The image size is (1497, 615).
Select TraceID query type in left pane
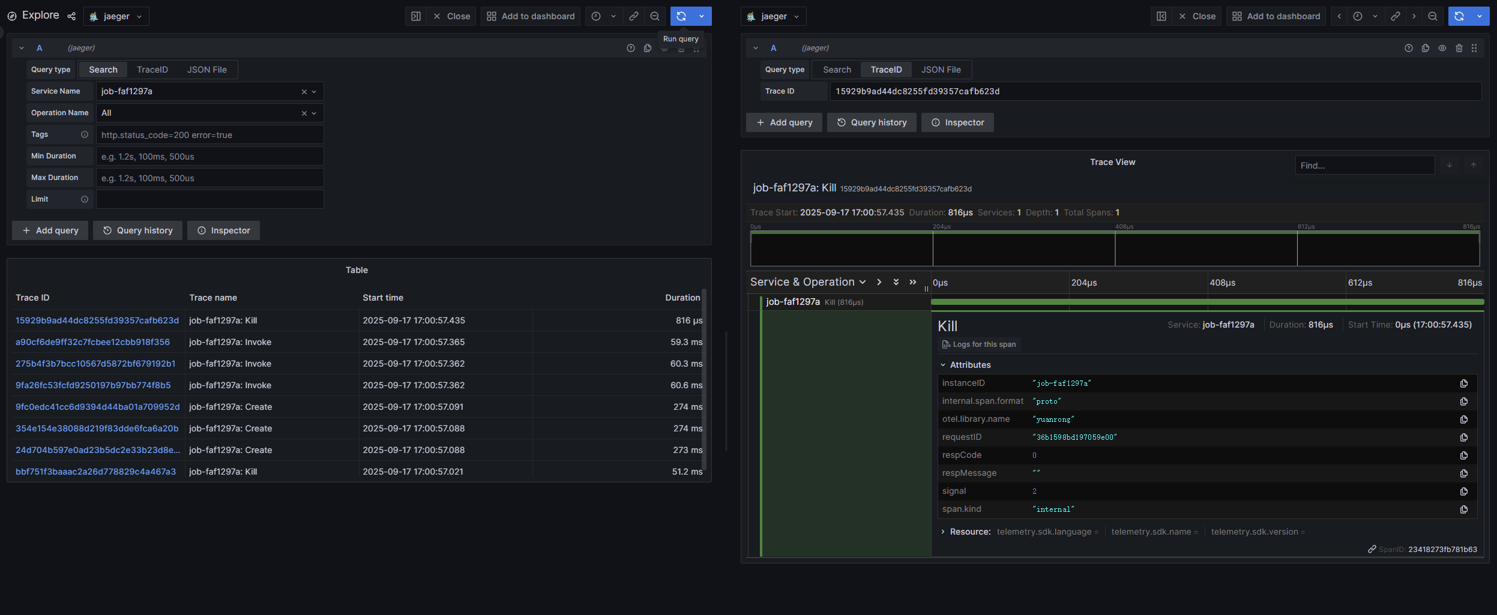tap(152, 70)
